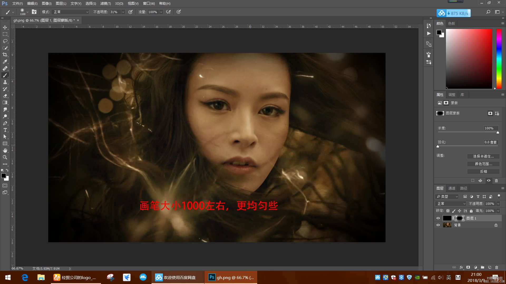Select the Healing Brush tool
Image resolution: width=506 pixels, height=284 pixels.
[x=5, y=68]
